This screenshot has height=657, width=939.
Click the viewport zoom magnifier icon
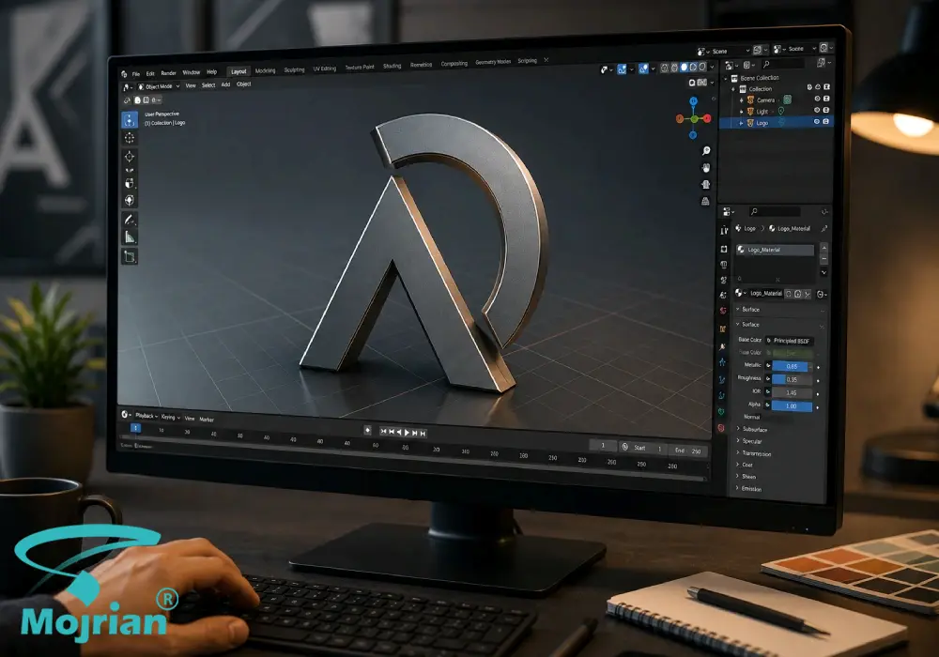(x=706, y=151)
